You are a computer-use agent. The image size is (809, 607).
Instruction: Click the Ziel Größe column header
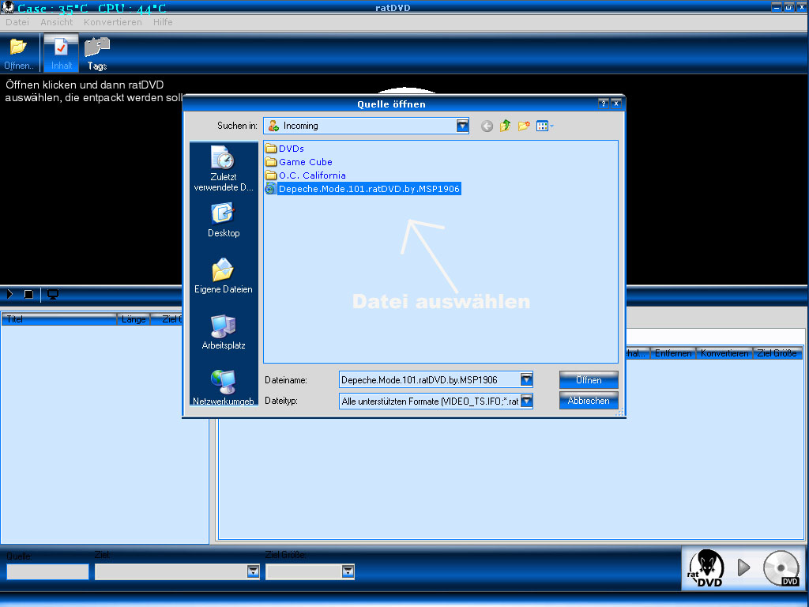pos(777,353)
